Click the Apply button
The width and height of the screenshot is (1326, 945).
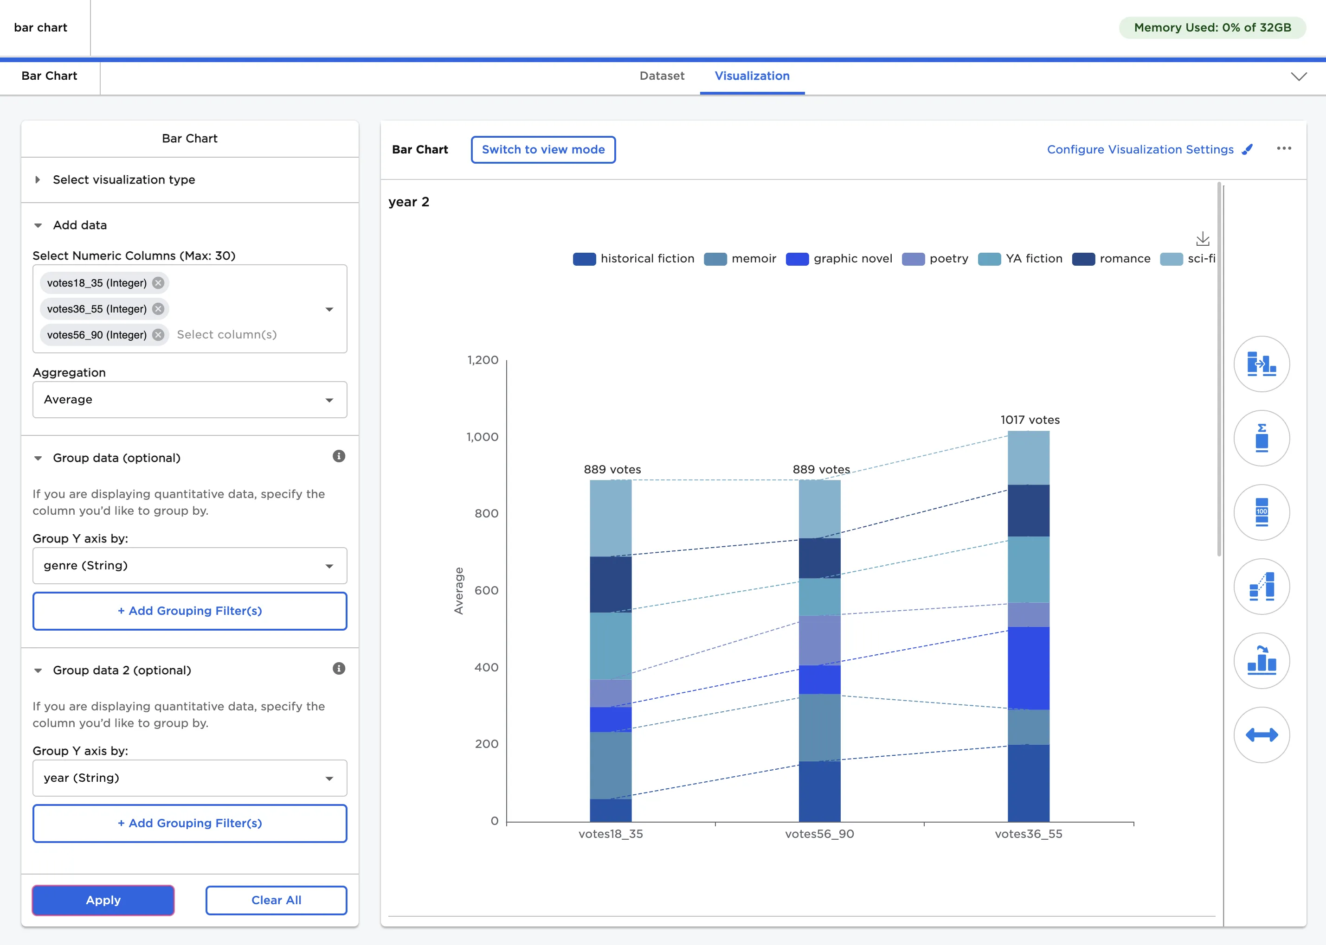pos(103,900)
